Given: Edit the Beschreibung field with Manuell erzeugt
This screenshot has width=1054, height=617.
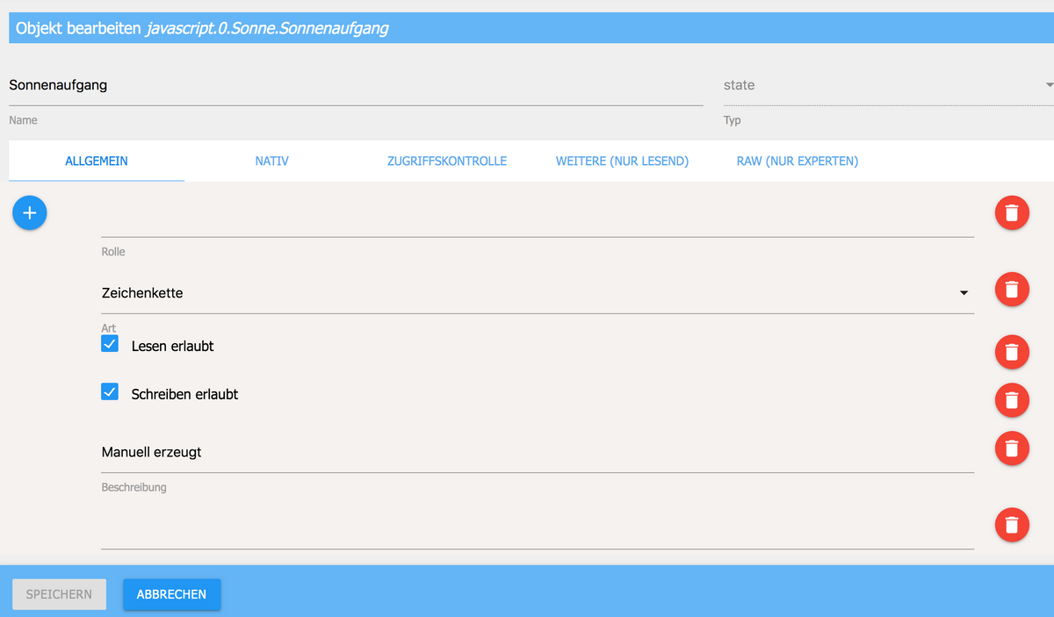Looking at the screenshot, I should tap(538, 452).
